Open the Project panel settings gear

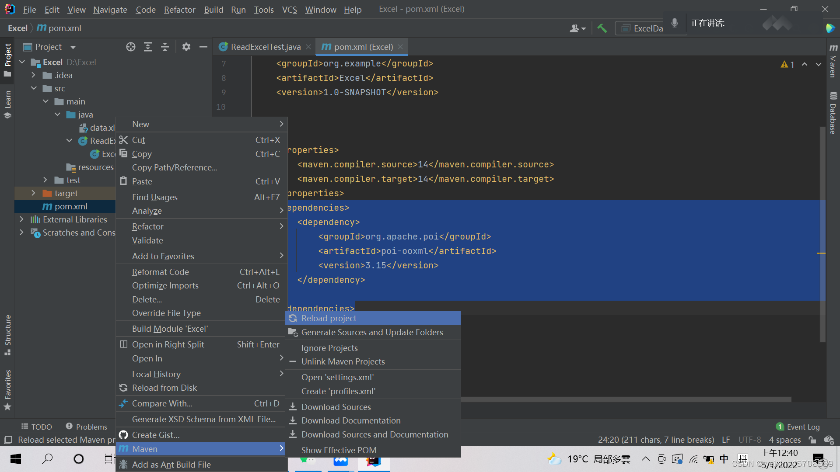(186, 47)
